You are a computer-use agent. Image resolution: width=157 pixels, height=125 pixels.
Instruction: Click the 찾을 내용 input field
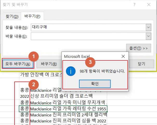[88, 27]
